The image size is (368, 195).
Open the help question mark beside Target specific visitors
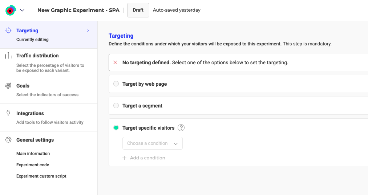[181, 128]
